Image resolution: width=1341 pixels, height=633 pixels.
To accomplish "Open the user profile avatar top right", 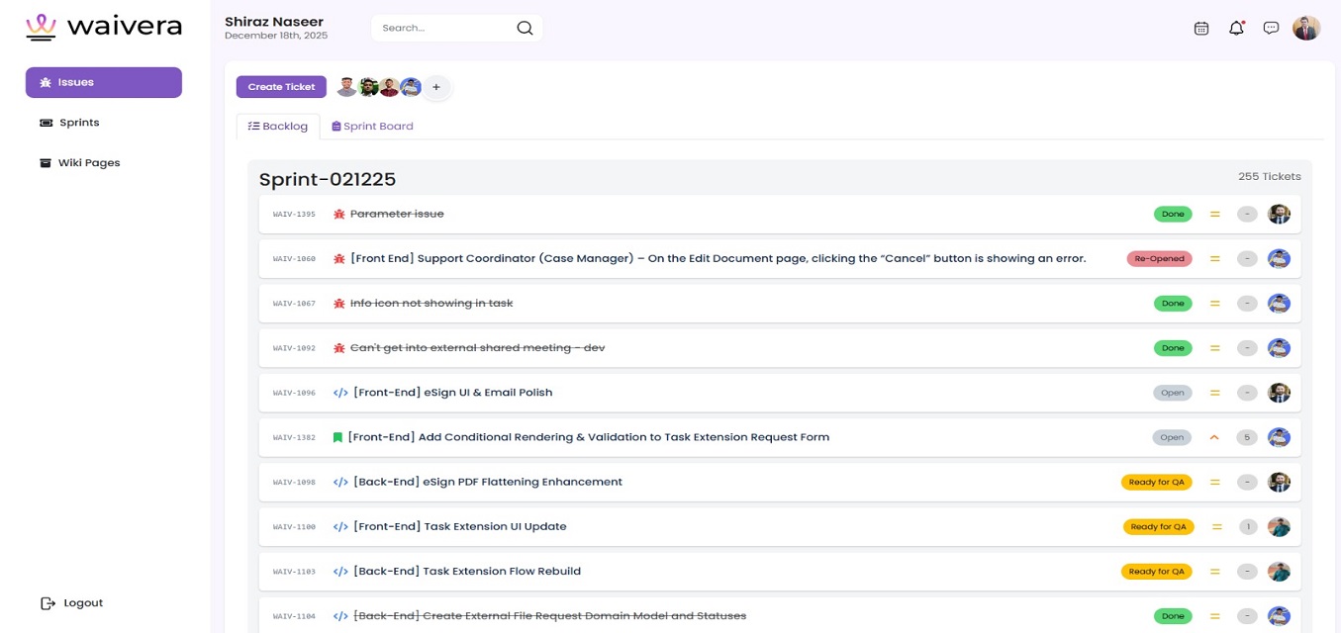I will pos(1305,29).
